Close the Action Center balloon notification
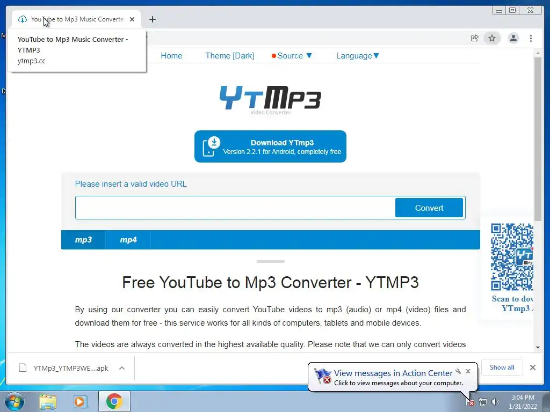Screen dimensions: 550x412 point(468,371)
